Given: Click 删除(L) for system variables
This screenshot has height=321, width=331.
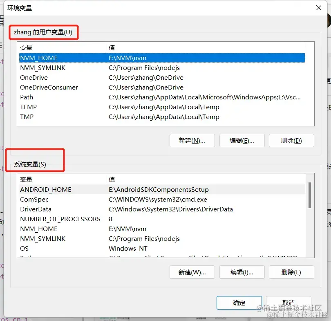Looking at the screenshot, I should coord(291,272).
